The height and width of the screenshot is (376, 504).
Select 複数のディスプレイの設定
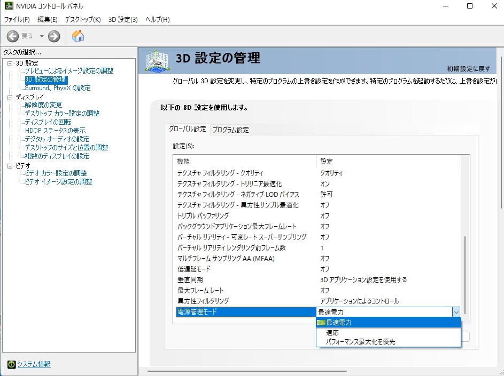click(57, 156)
